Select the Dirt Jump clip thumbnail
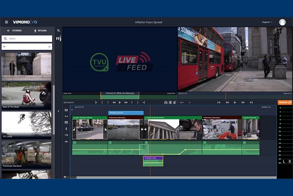The width and height of the screenshot is (293, 196). [26, 125]
